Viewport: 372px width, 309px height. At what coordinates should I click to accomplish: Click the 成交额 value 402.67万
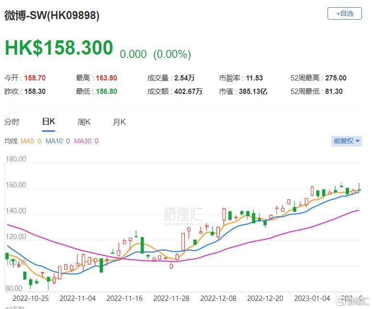pyautogui.click(x=188, y=92)
